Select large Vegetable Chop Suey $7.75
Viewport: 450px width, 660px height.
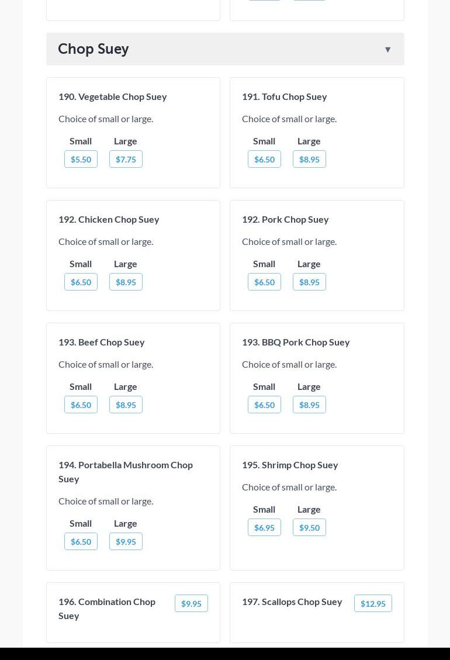(126, 159)
